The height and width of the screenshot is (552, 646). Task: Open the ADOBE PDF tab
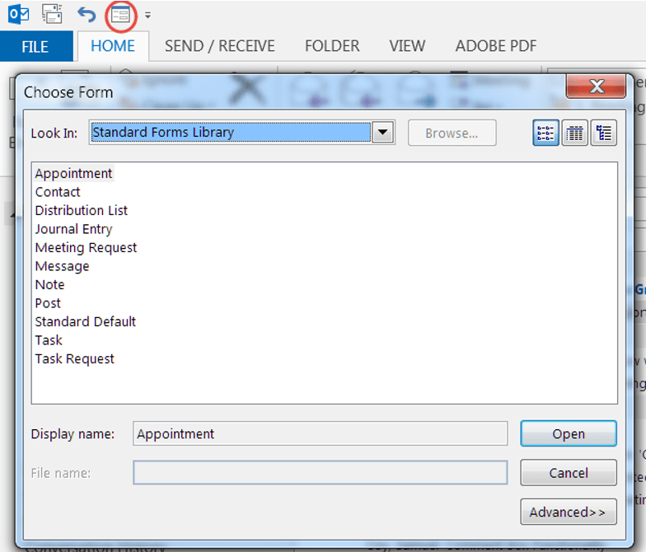[496, 46]
